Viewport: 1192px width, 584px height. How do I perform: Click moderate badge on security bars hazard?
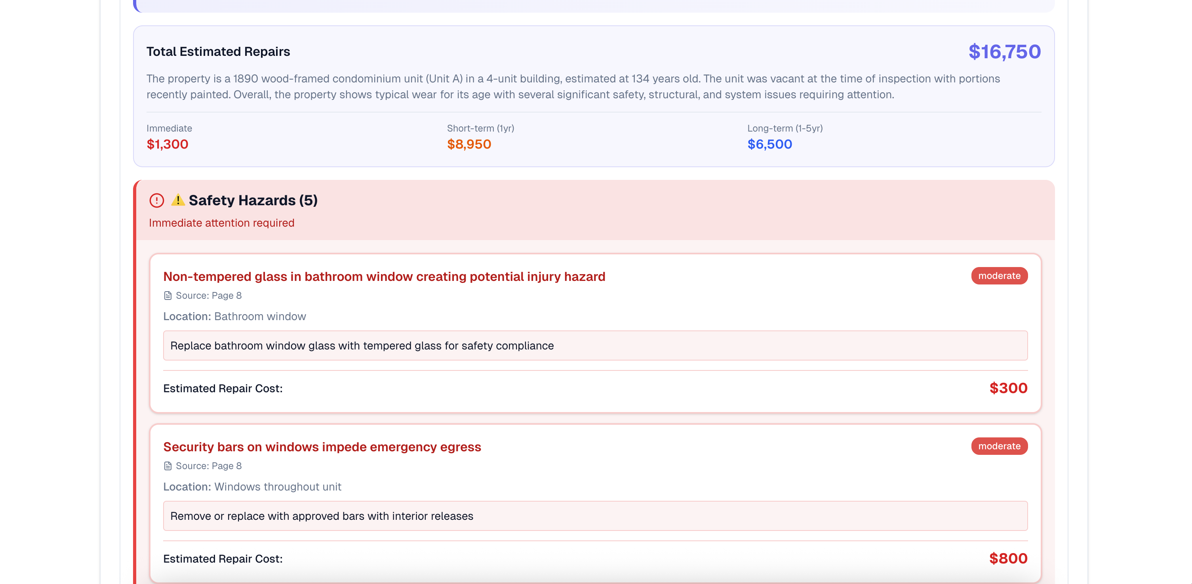999,446
